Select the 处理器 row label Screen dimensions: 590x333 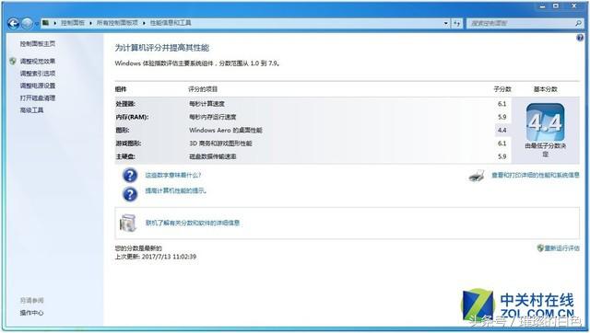pos(125,104)
